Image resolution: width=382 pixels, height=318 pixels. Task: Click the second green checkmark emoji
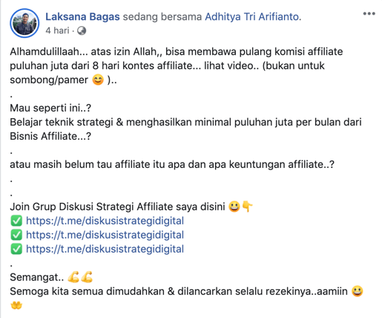pos(16,235)
